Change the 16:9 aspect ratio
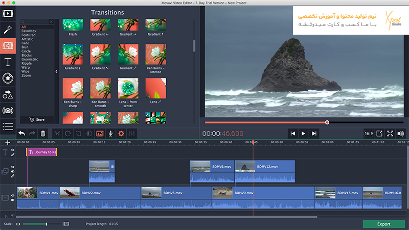Screen dimensions: 409x230 click(369, 134)
